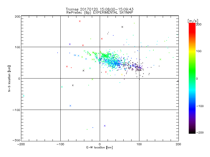
Task: Click the blue X marker near −87 km south
Action: [x=70, y=106]
